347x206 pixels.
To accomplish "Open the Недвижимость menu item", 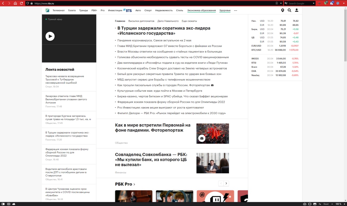I will [x=164, y=10].
